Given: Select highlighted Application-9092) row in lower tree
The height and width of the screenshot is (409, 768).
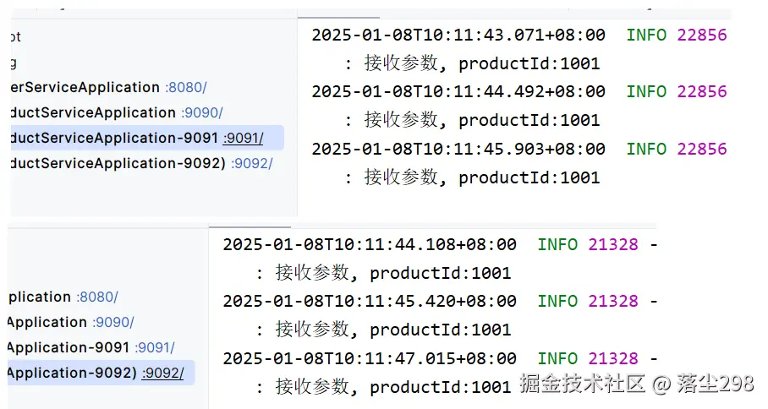Looking at the screenshot, I should [71, 372].
